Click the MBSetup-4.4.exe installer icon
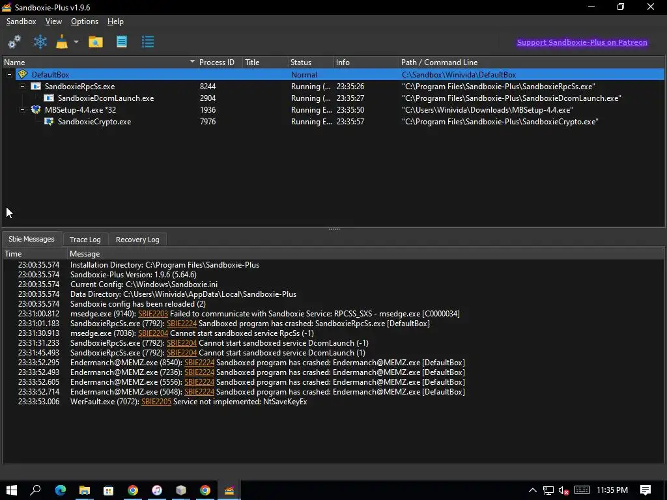This screenshot has height=500, width=667. click(x=36, y=109)
